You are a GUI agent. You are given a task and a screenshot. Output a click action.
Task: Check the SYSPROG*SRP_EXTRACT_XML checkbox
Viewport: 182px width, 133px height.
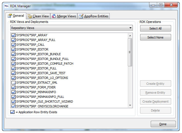[x=13, y=83]
